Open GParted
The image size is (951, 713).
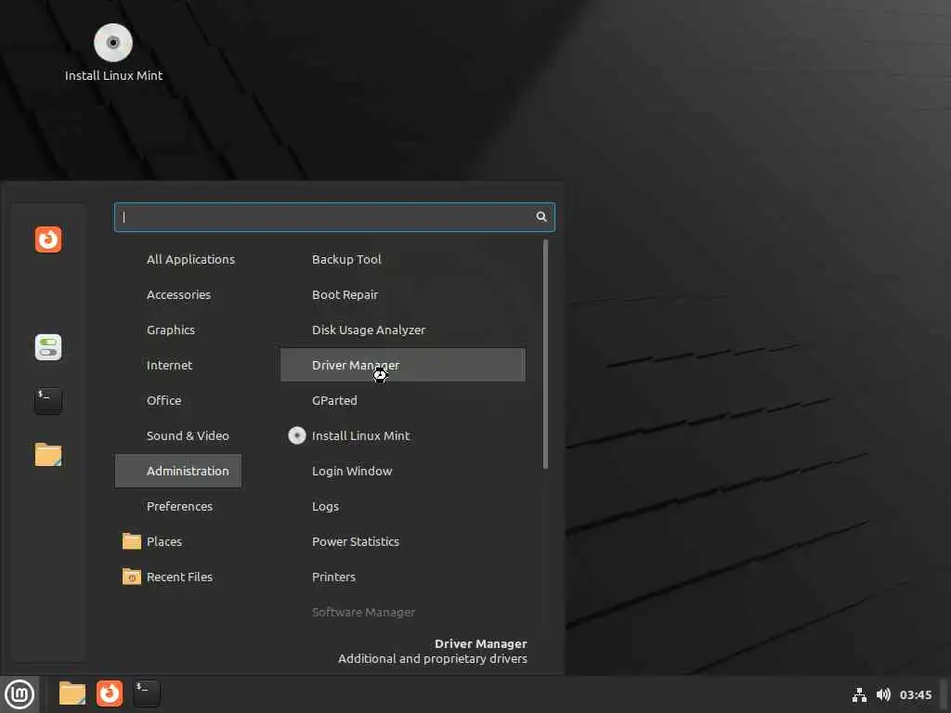403,400
